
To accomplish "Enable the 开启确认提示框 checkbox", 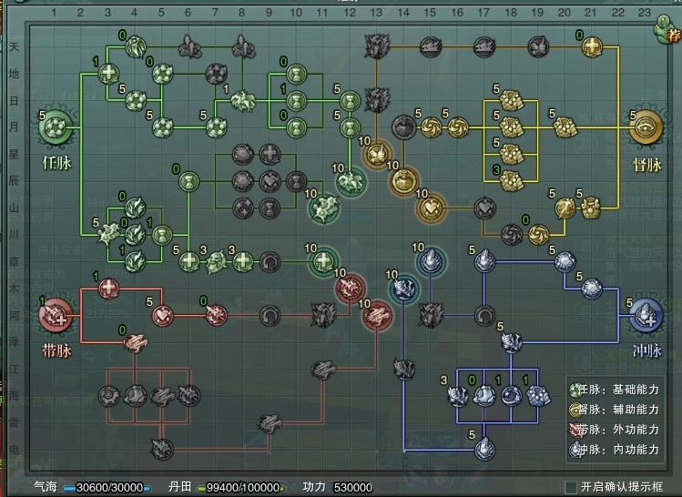I will (x=571, y=487).
